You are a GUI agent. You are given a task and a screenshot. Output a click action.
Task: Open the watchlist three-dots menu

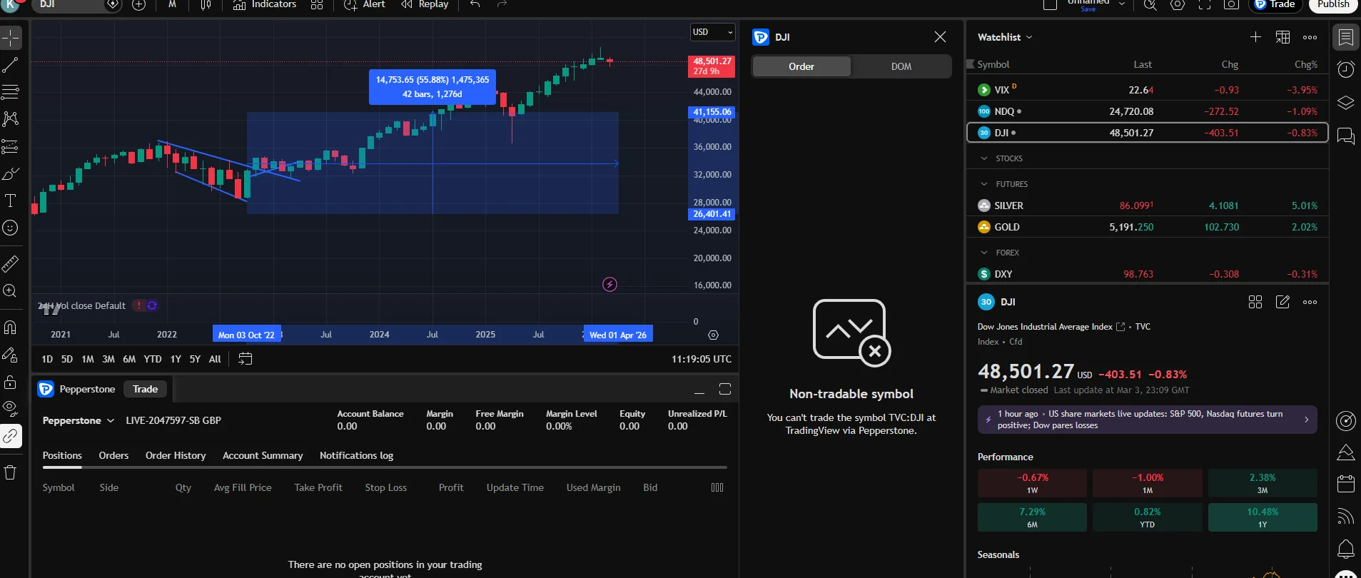click(x=1310, y=37)
